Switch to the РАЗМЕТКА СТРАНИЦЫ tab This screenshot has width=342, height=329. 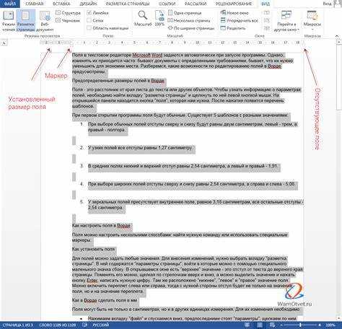128,4
